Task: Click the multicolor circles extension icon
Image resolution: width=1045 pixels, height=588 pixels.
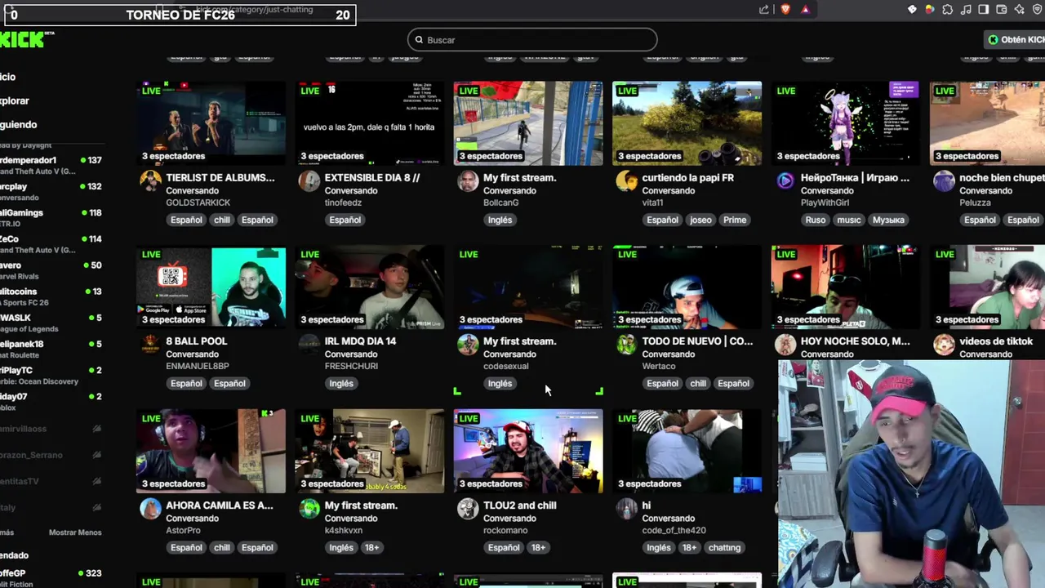Action: (x=929, y=10)
